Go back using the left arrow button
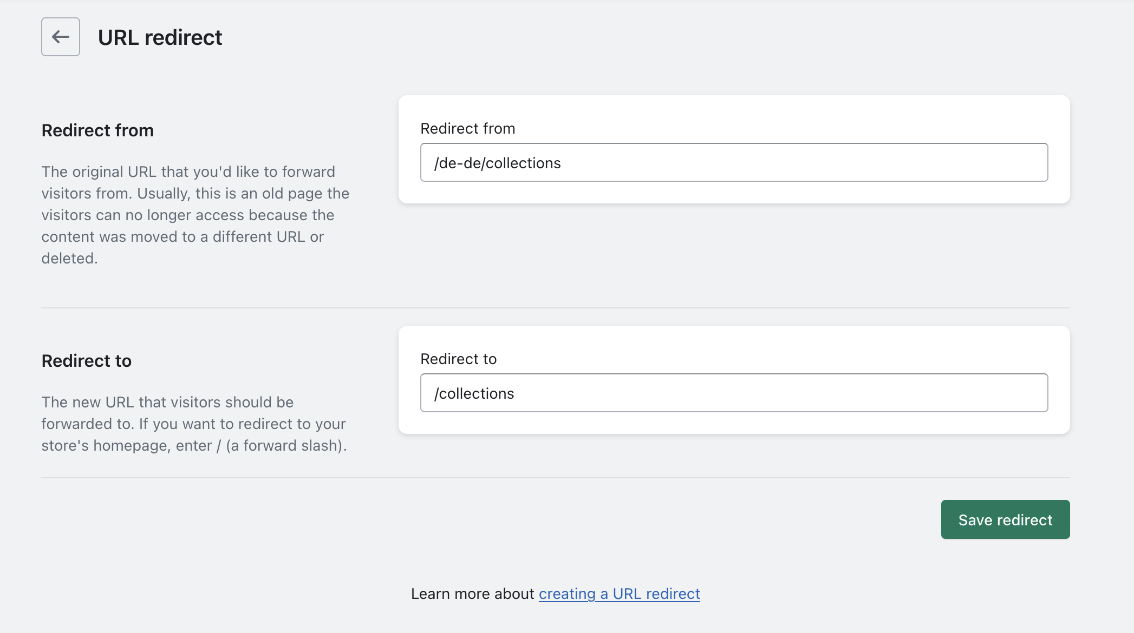Viewport: 1134px width, 633px height. 61,37
